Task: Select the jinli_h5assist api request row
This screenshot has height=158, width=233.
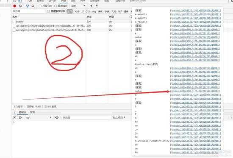Action: [x=71, y=26]
